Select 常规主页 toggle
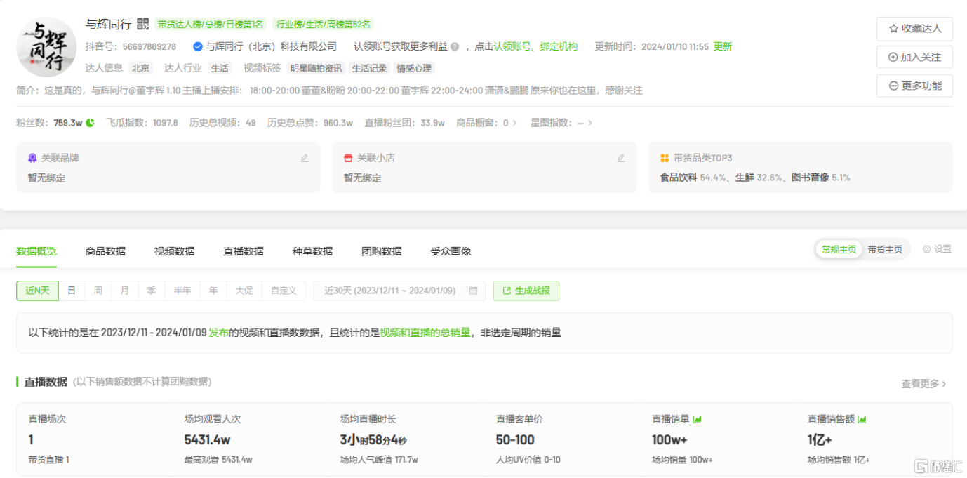 click(x=839, y=249)
